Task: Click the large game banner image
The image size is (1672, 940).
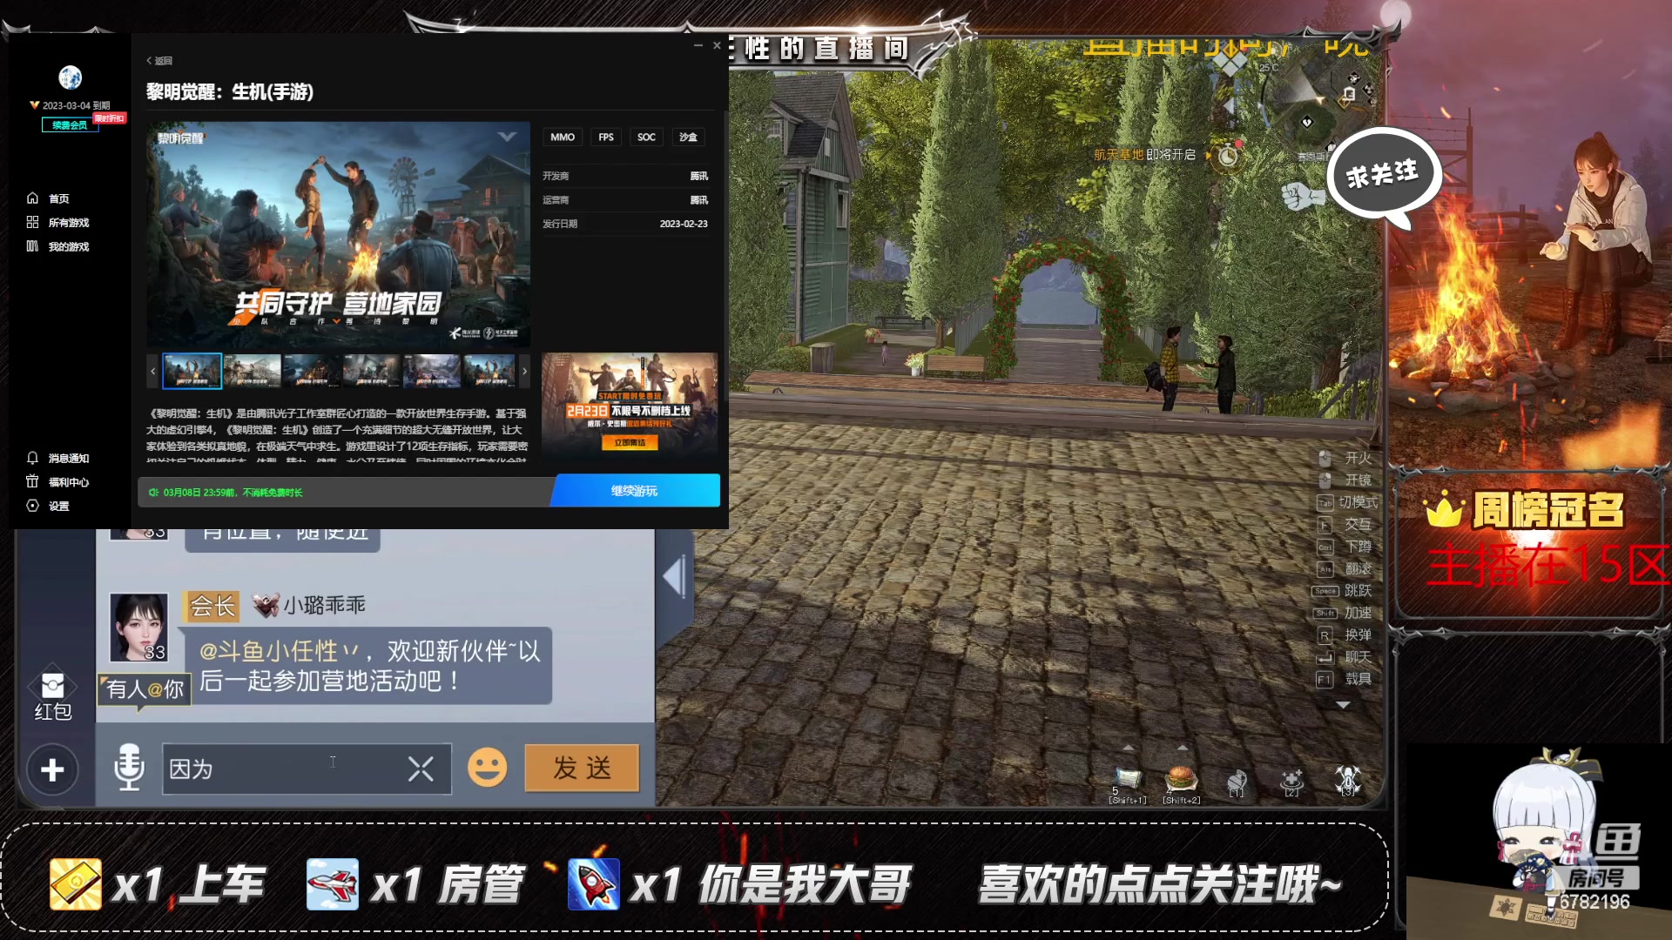Action: 338,234
